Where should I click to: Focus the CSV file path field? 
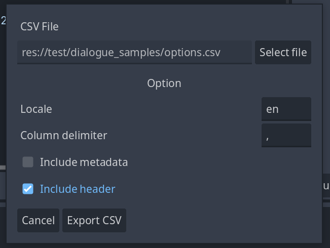pyautogui.click(x=134, y=52)
